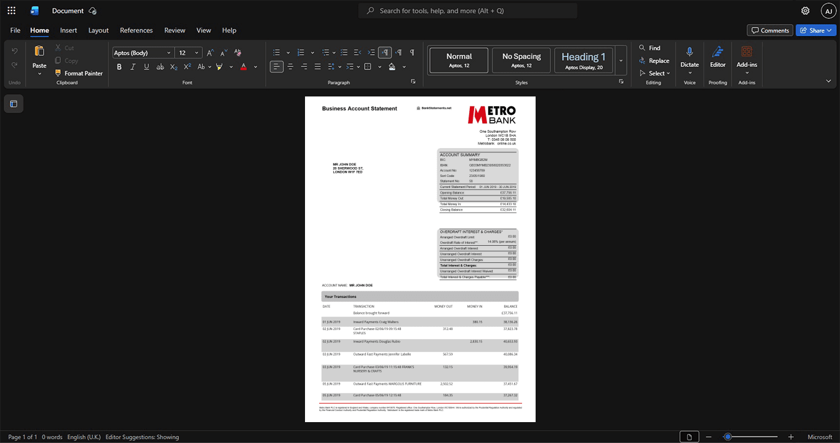Image resolution: width=840 pixels, height=443 pixels.
Task: Switch to the Layout tab
Action: click(x=98, y=30)
